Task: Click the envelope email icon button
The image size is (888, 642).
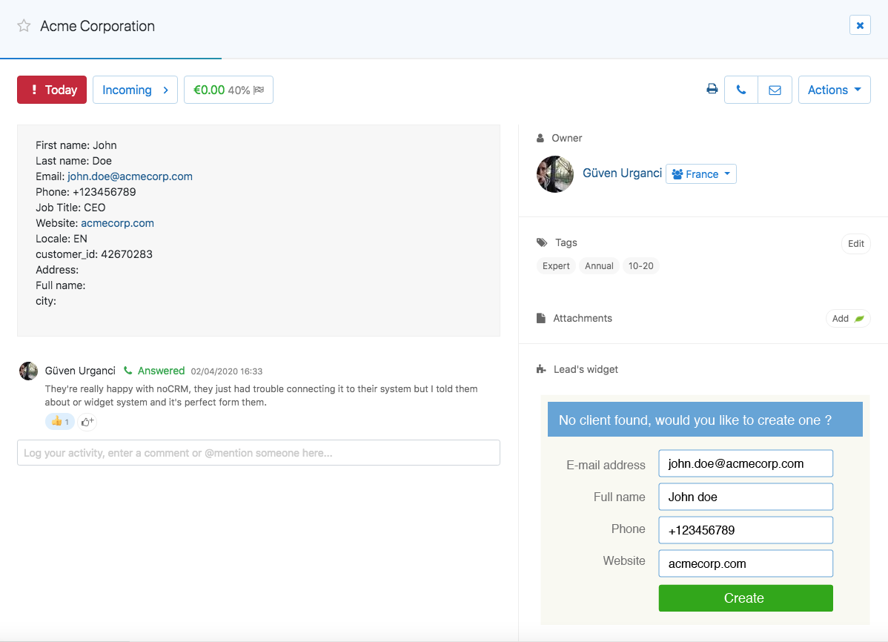Action: click(x=775, y=90)
